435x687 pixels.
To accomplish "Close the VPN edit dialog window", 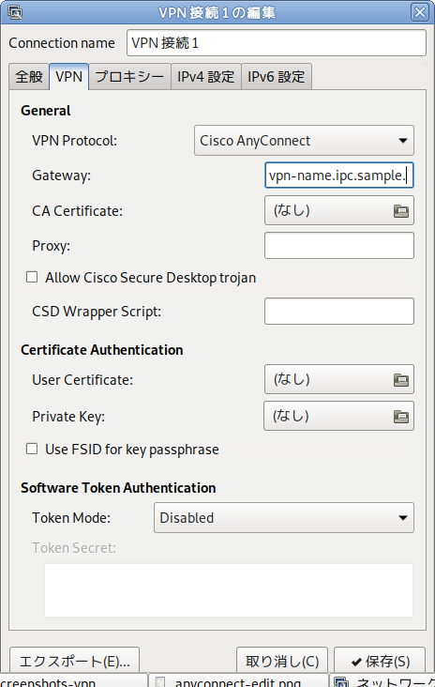I will tap(420, 12).
